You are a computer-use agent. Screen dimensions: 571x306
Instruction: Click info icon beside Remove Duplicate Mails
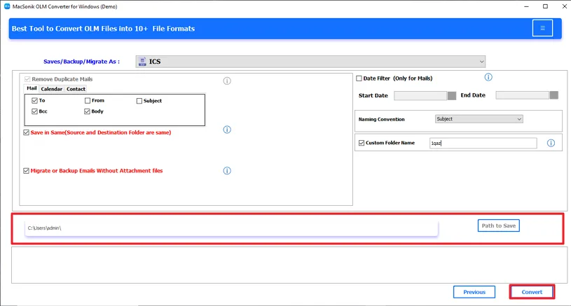(x=227, y=81)
